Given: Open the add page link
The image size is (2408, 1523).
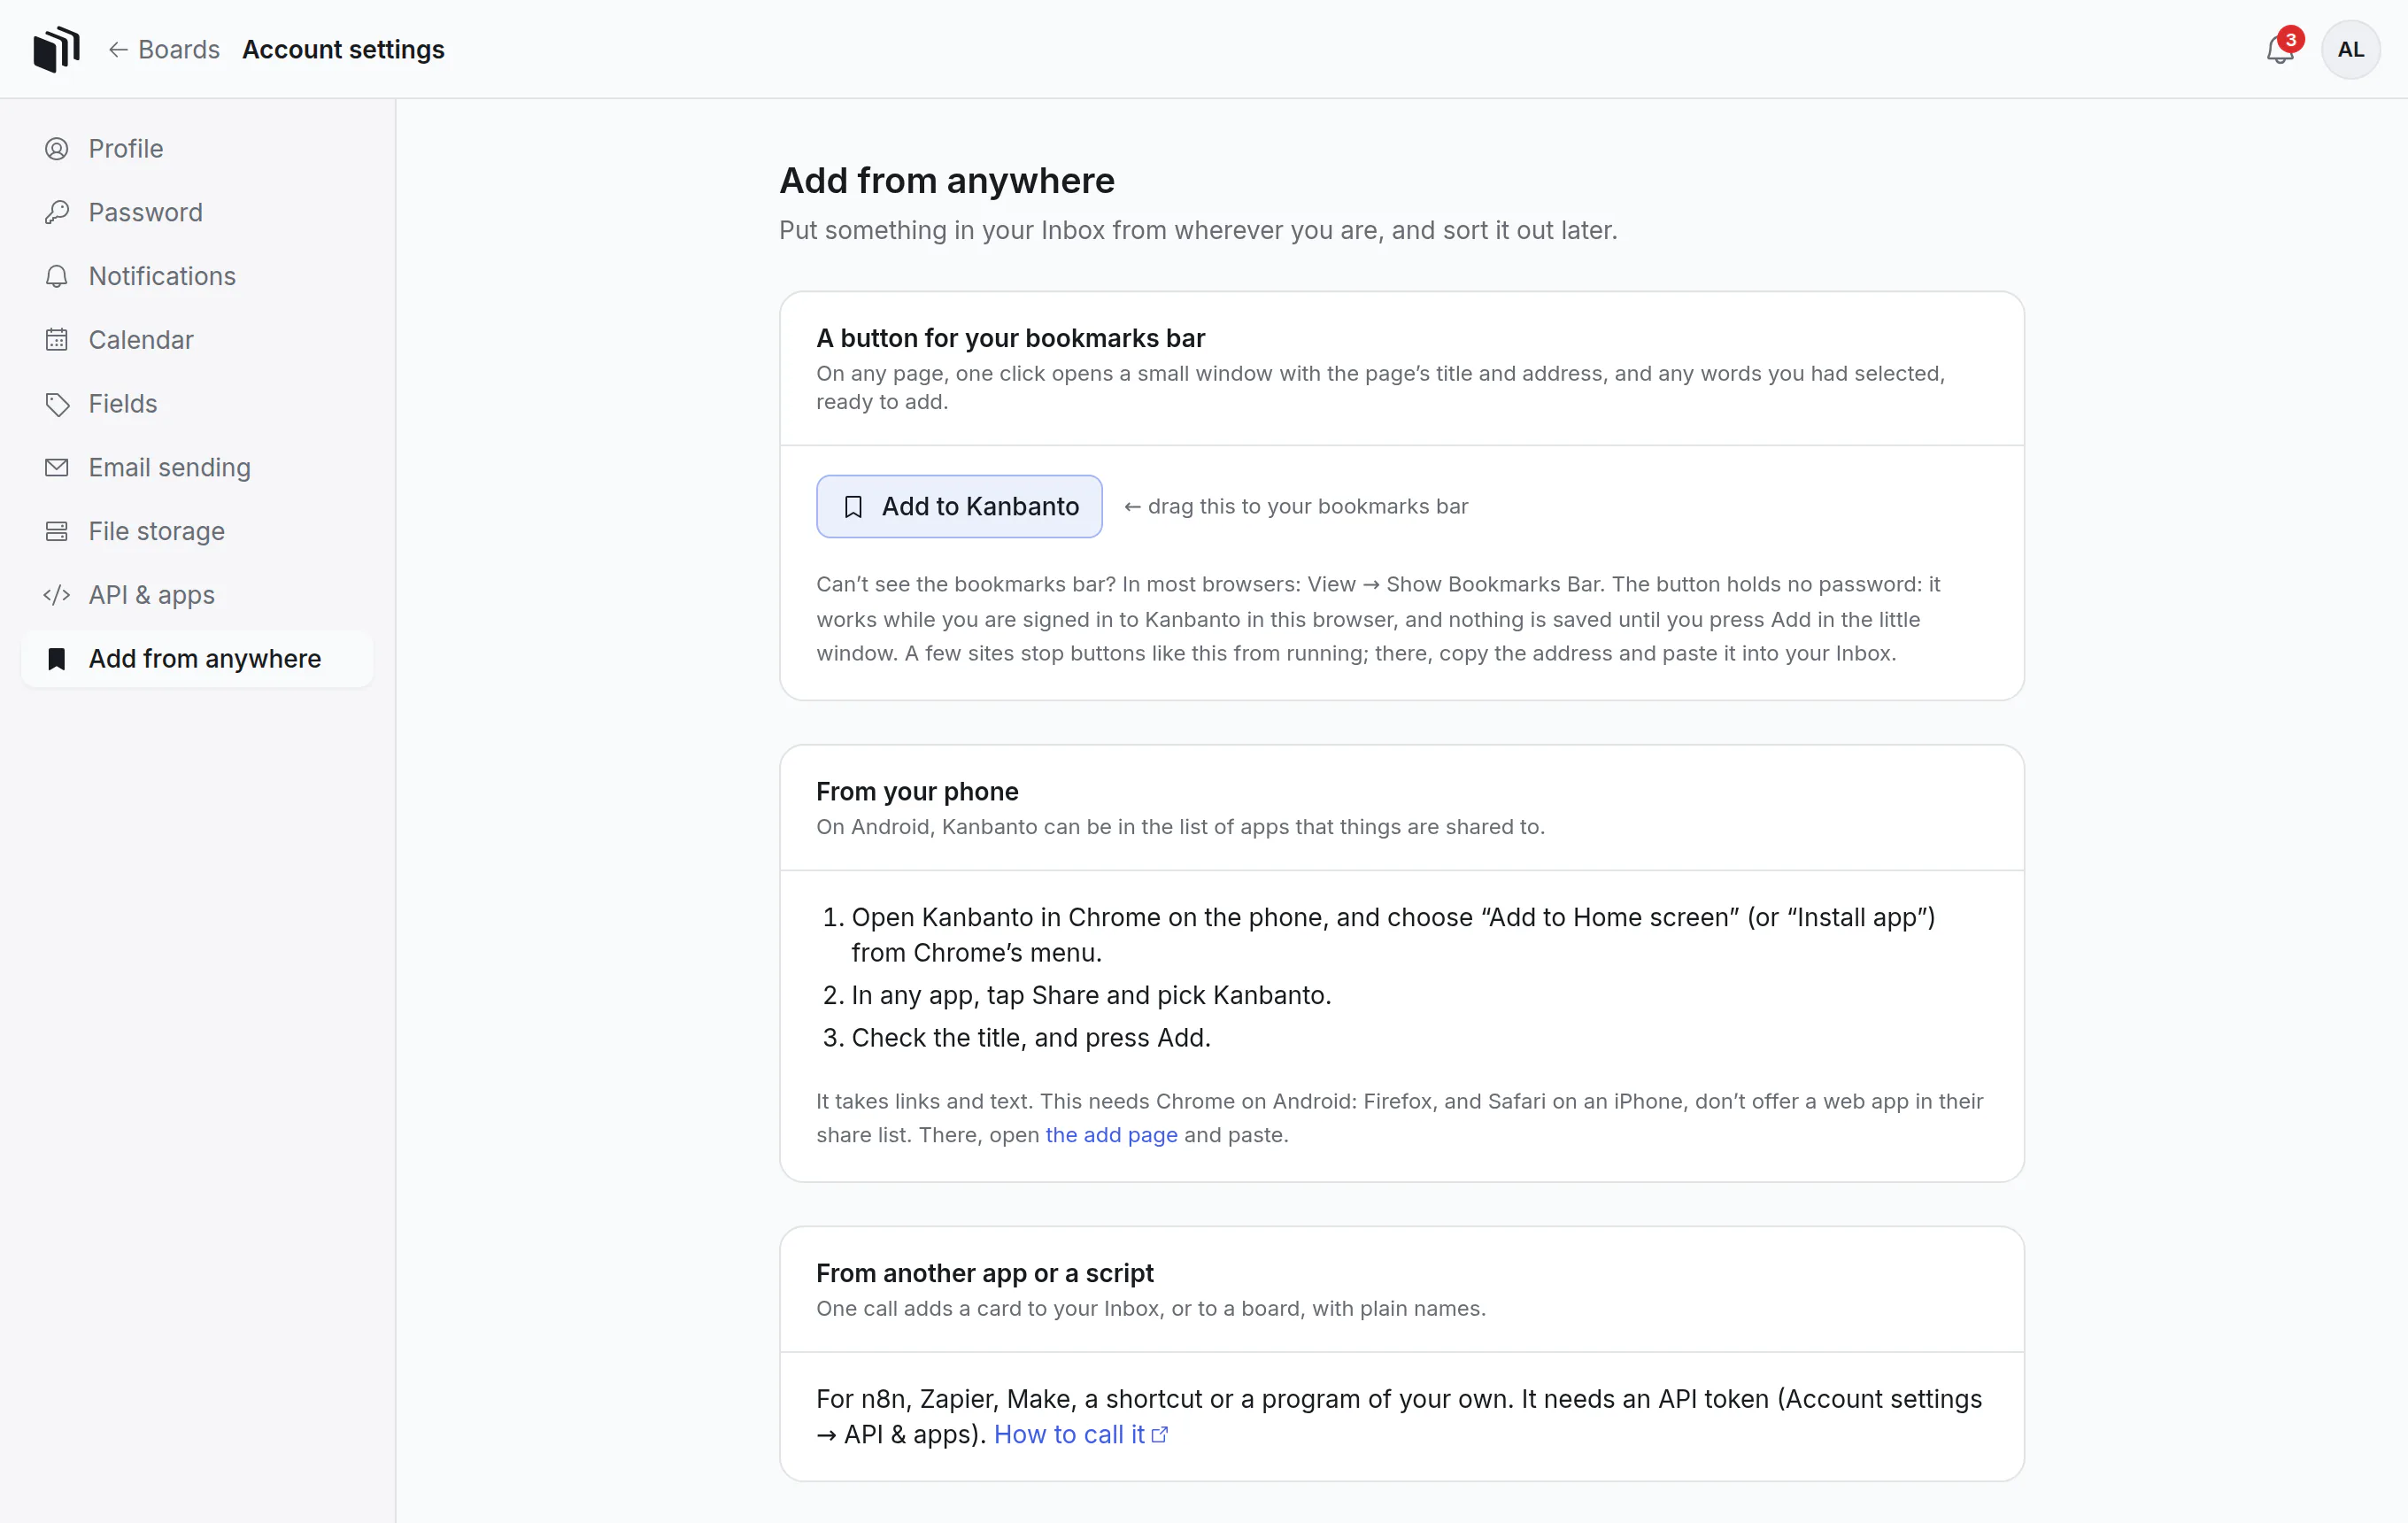Looking at the screenshot, I should tap(1111, 1135).
